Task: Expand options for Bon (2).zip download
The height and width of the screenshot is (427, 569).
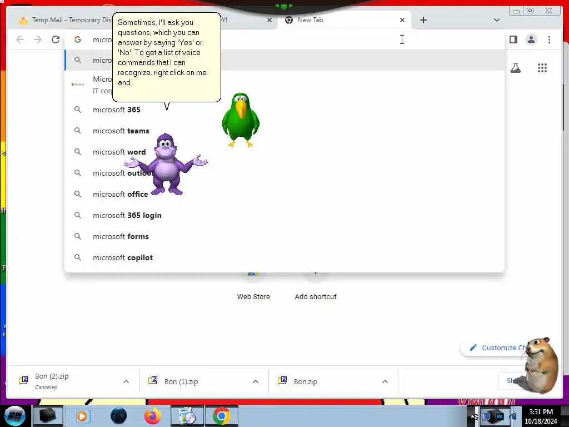Action: pos(126,381)
